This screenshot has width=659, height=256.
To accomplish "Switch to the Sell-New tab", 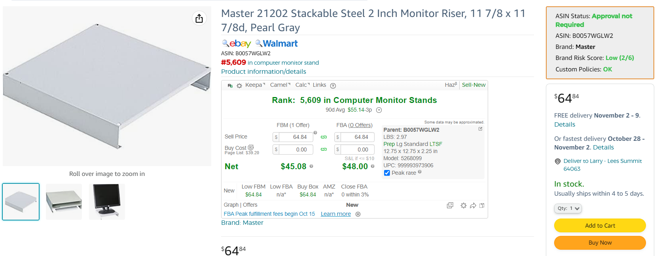I will click(x=473, y=85).
